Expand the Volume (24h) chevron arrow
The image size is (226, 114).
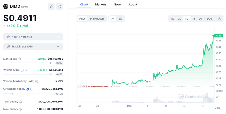tap(26, 70)
